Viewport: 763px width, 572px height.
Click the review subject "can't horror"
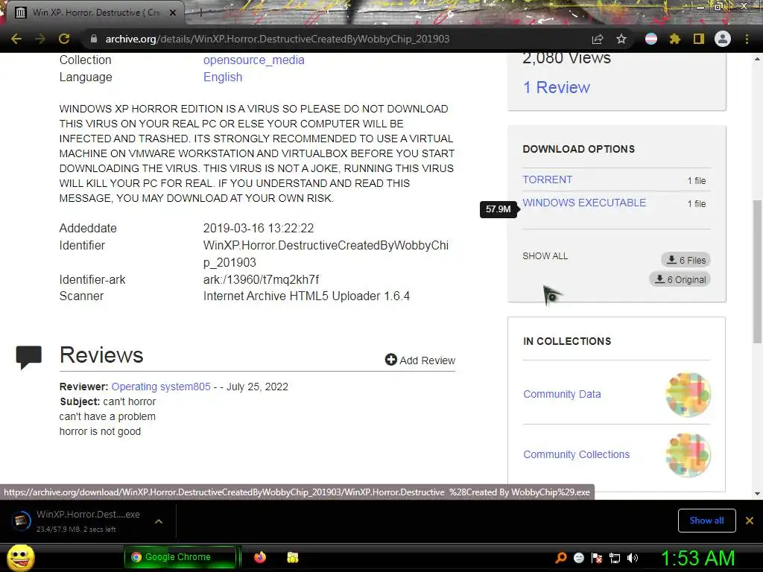point(130,401)
